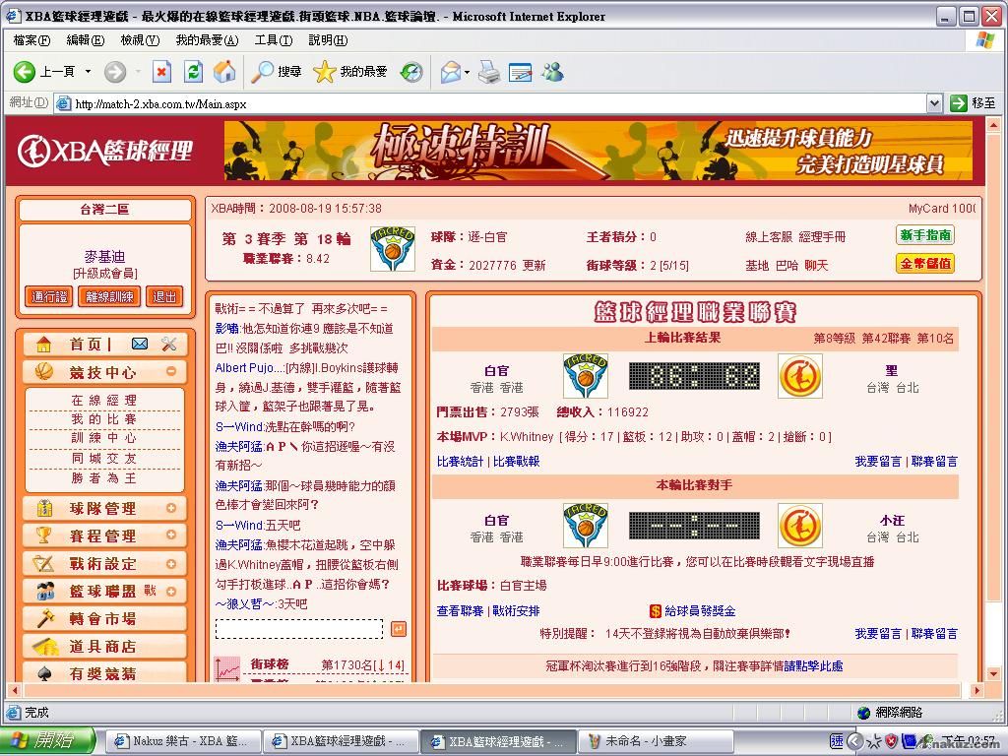Click the vertical scrollbar down arrow

pos(993,674)
